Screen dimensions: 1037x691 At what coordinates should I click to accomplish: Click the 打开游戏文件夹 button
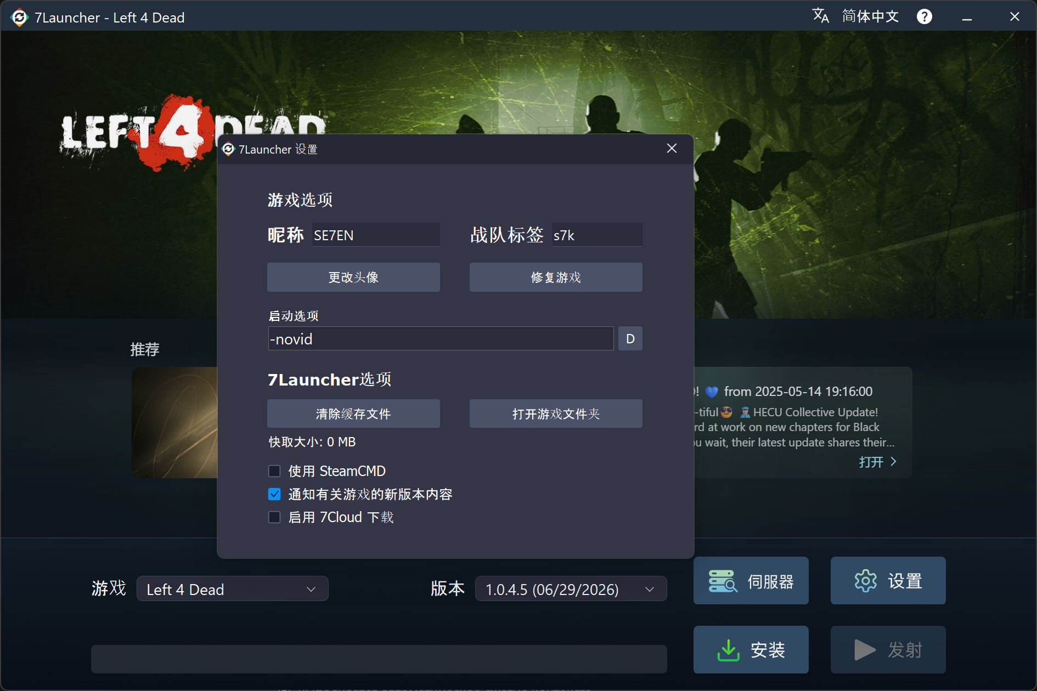(x=556, y=414)
